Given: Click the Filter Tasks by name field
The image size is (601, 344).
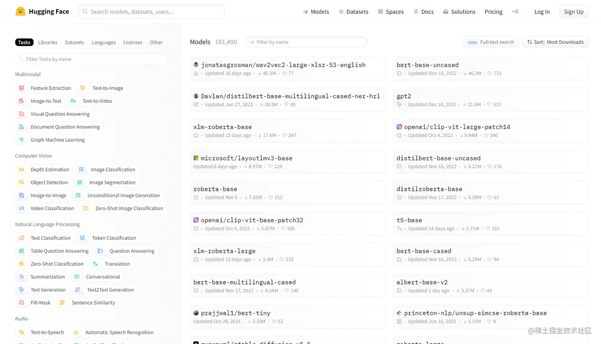Looking at the screenshot, I should coord(91,59).
